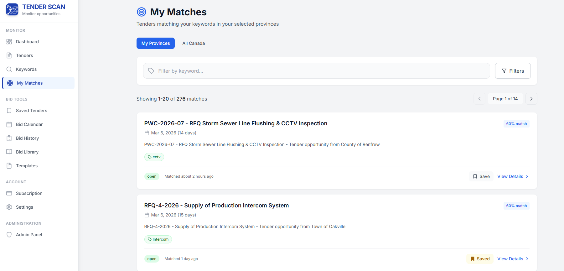This screenshot has height=271, width=564.
Task: Go to Saved Tenders bookmark item
Action: click(x=31, y=111)
